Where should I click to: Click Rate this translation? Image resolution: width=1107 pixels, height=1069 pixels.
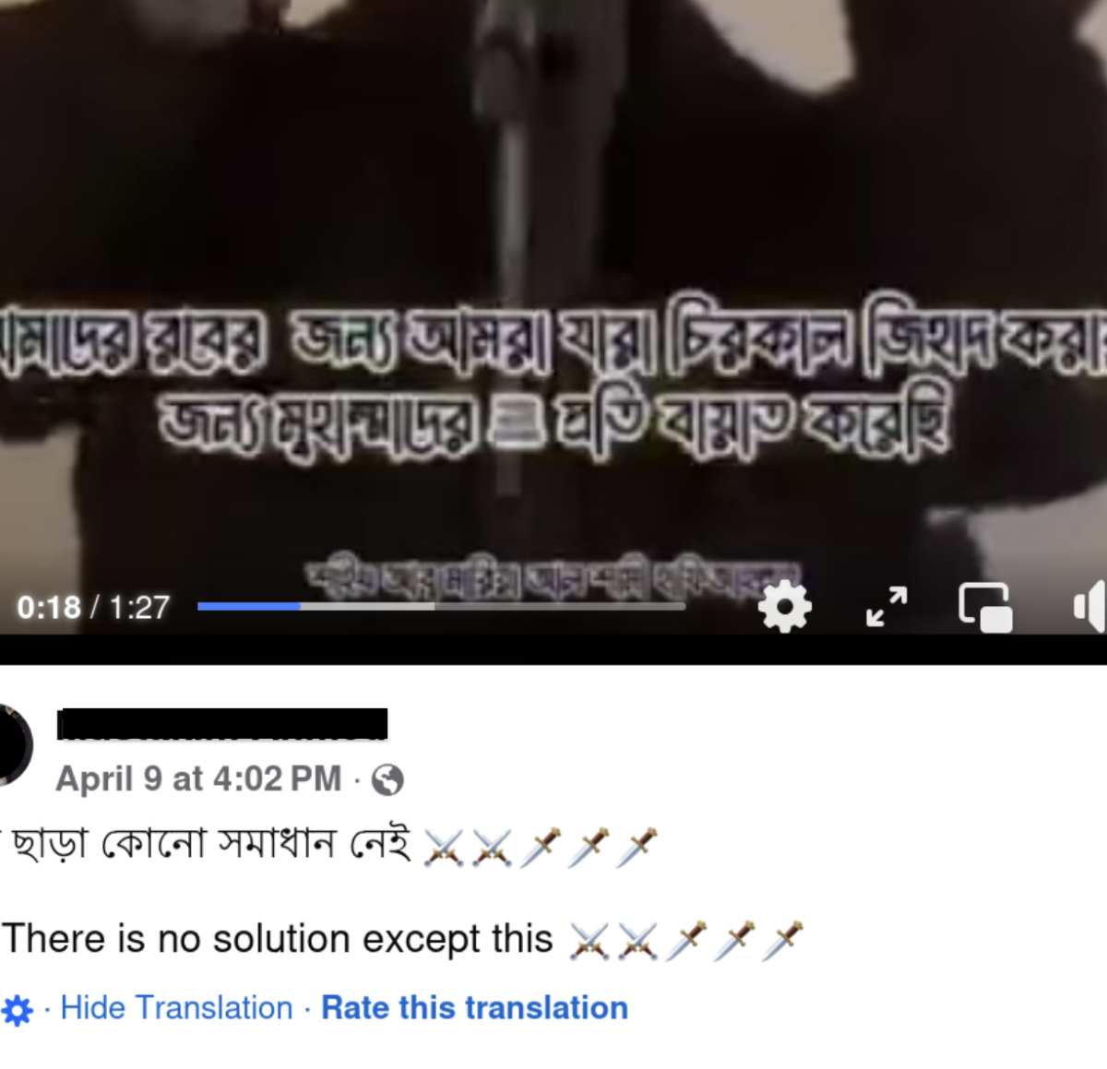[474, 1008]
